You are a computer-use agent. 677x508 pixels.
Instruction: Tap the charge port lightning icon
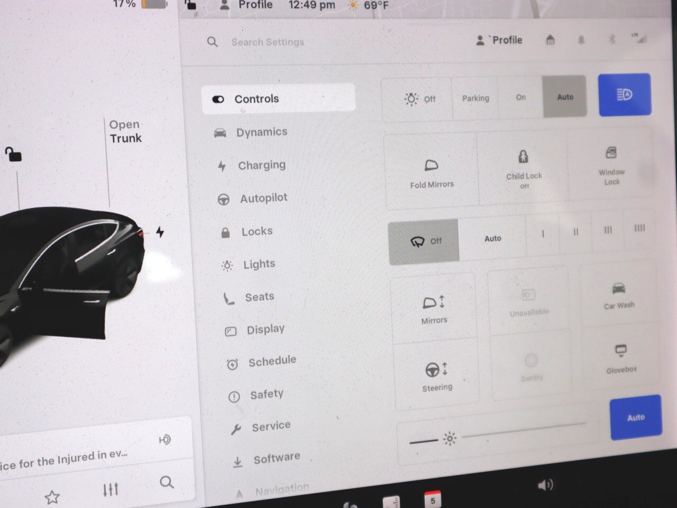160,232
